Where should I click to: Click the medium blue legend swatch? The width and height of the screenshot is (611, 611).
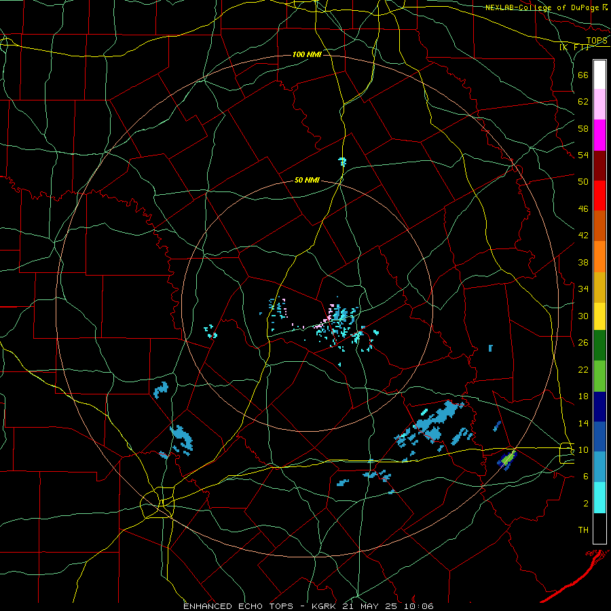(599, 437)
